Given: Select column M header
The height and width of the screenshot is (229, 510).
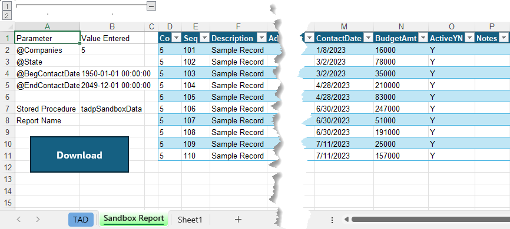Looking at the screenshot, I should coord(344,26).
